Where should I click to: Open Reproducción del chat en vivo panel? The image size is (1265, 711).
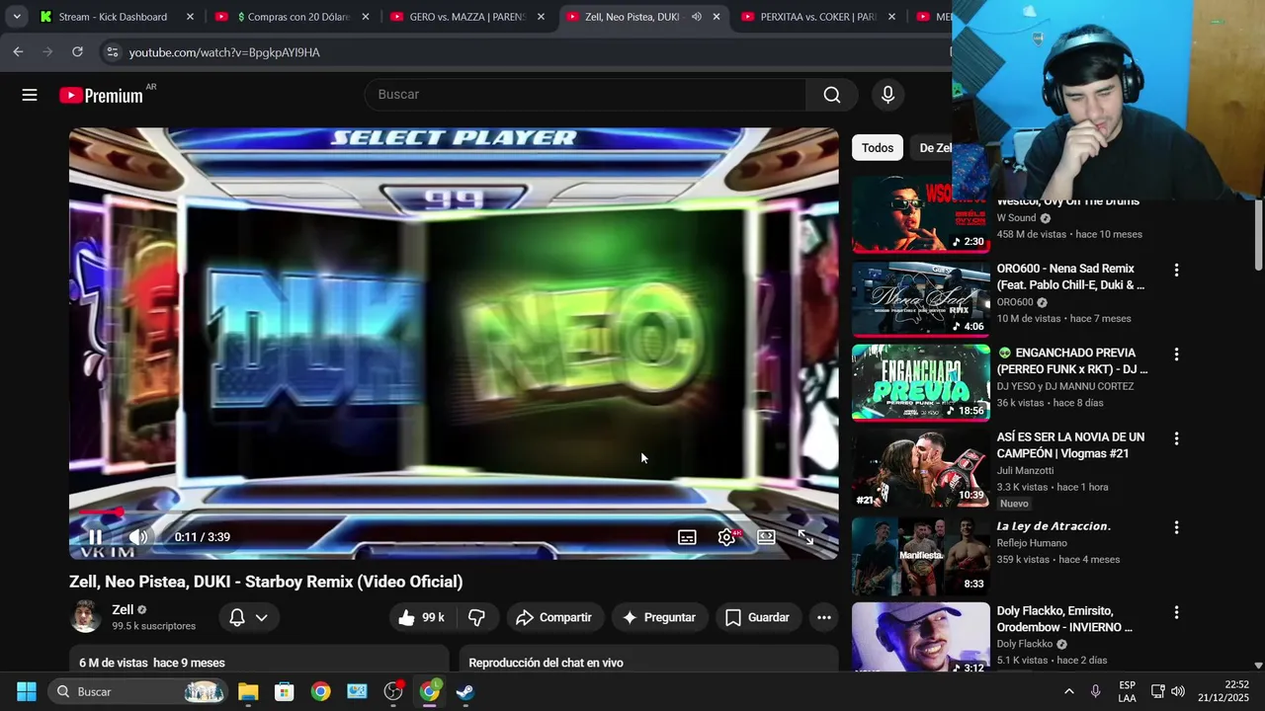(x=647, y=660)
